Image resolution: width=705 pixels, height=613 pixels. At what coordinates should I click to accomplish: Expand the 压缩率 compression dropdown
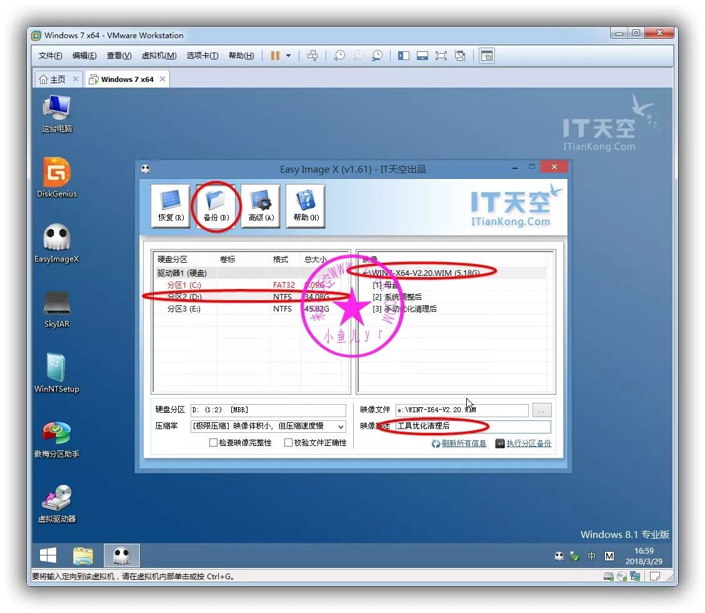(x=341, y=427)
